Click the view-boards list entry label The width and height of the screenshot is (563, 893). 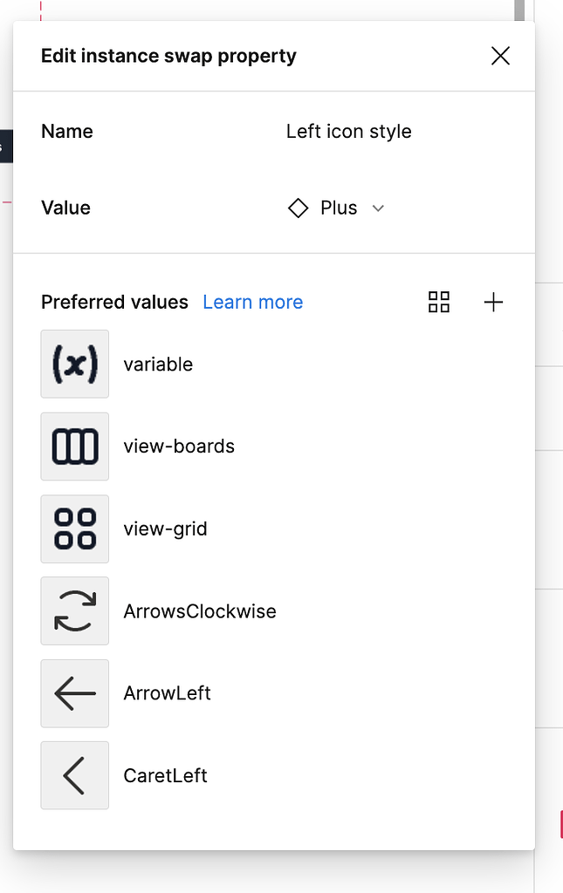(179, 446)
